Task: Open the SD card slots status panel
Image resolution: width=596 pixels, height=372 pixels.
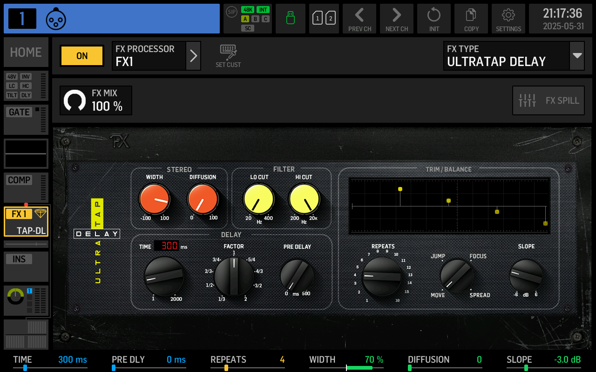Action: point(324,19)
